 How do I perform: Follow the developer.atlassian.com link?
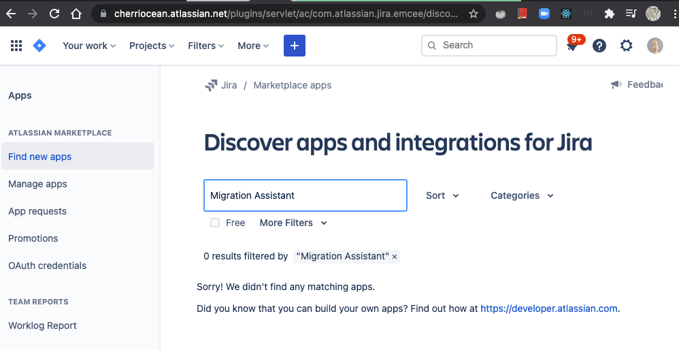click(548, 308)
